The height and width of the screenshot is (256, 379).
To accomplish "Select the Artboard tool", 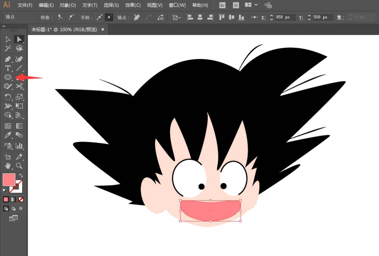I will point(8,156).
